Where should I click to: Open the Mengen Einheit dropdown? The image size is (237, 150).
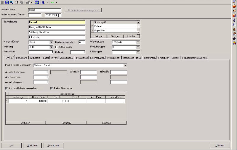51,42
